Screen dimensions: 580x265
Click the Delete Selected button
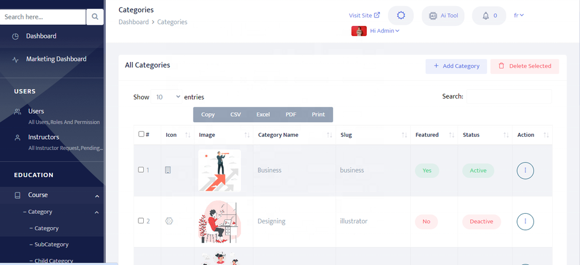click(524, 66)
